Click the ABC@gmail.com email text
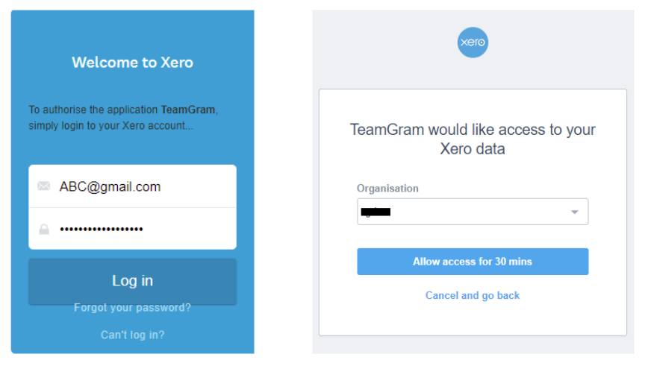Screen dimensions: 648x366 (x=110, y=187)
